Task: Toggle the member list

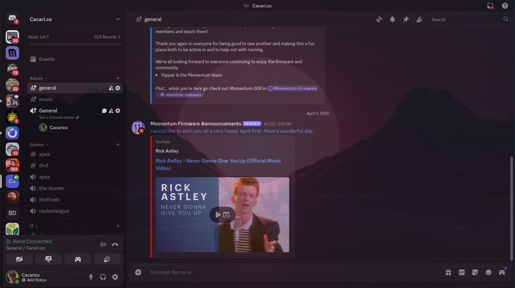Action: (419, 19)
